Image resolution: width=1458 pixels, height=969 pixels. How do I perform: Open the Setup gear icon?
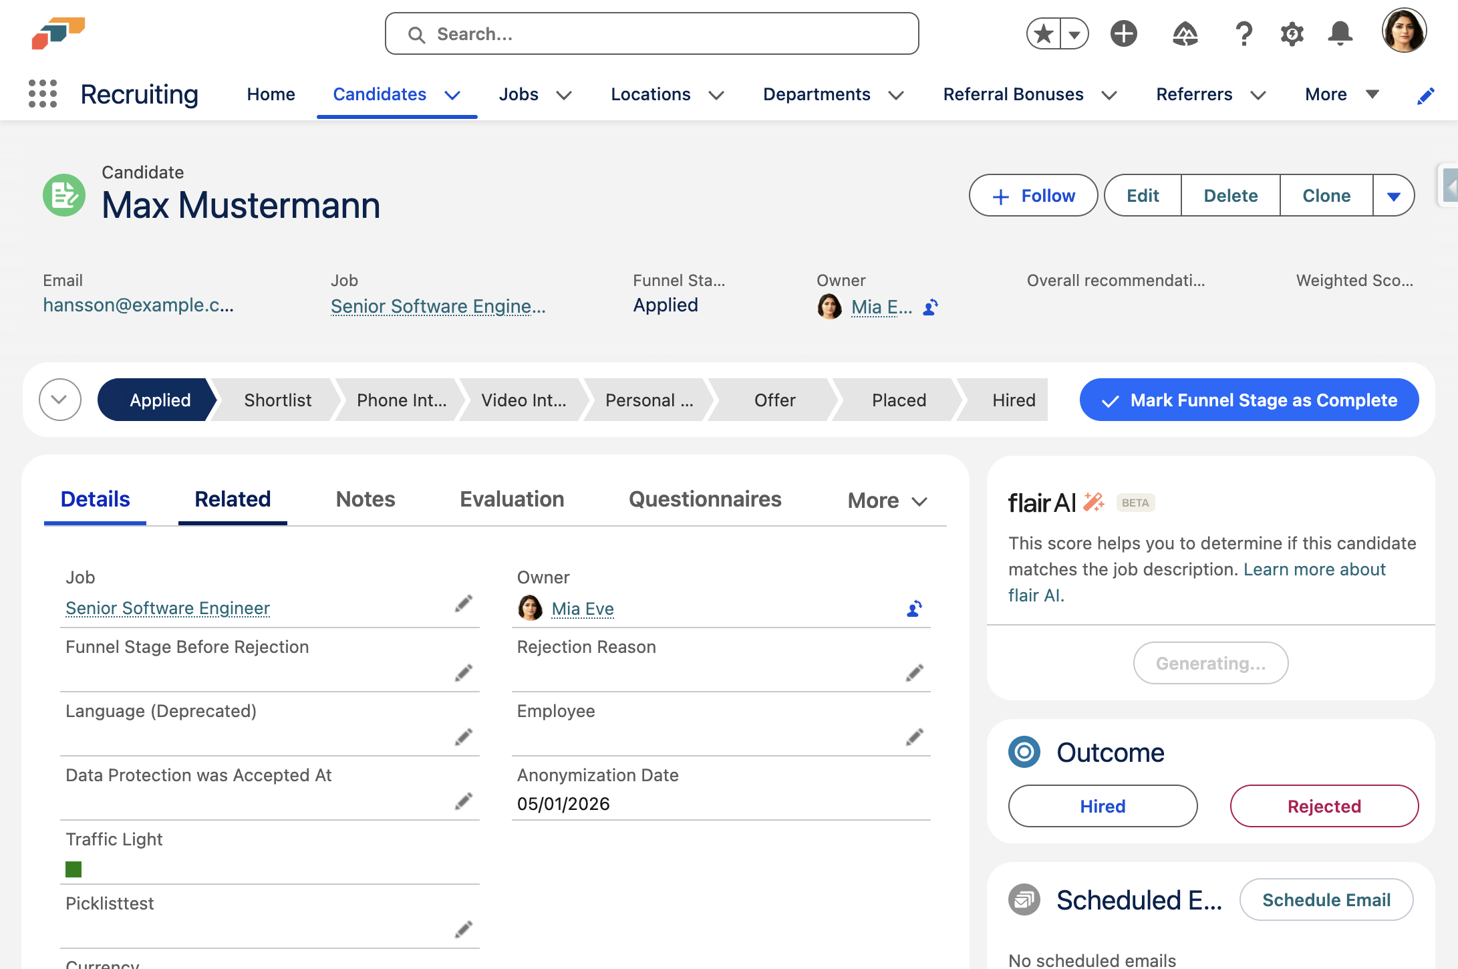pyautogui.click(x=1291, y=33)
